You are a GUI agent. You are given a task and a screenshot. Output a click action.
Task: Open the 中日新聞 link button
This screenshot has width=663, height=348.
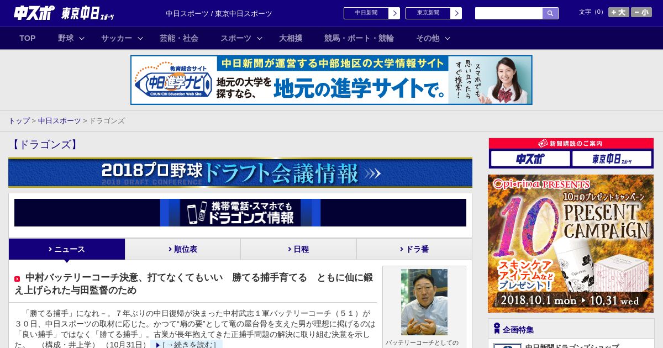pyautogui.click(x=366, y=13)
